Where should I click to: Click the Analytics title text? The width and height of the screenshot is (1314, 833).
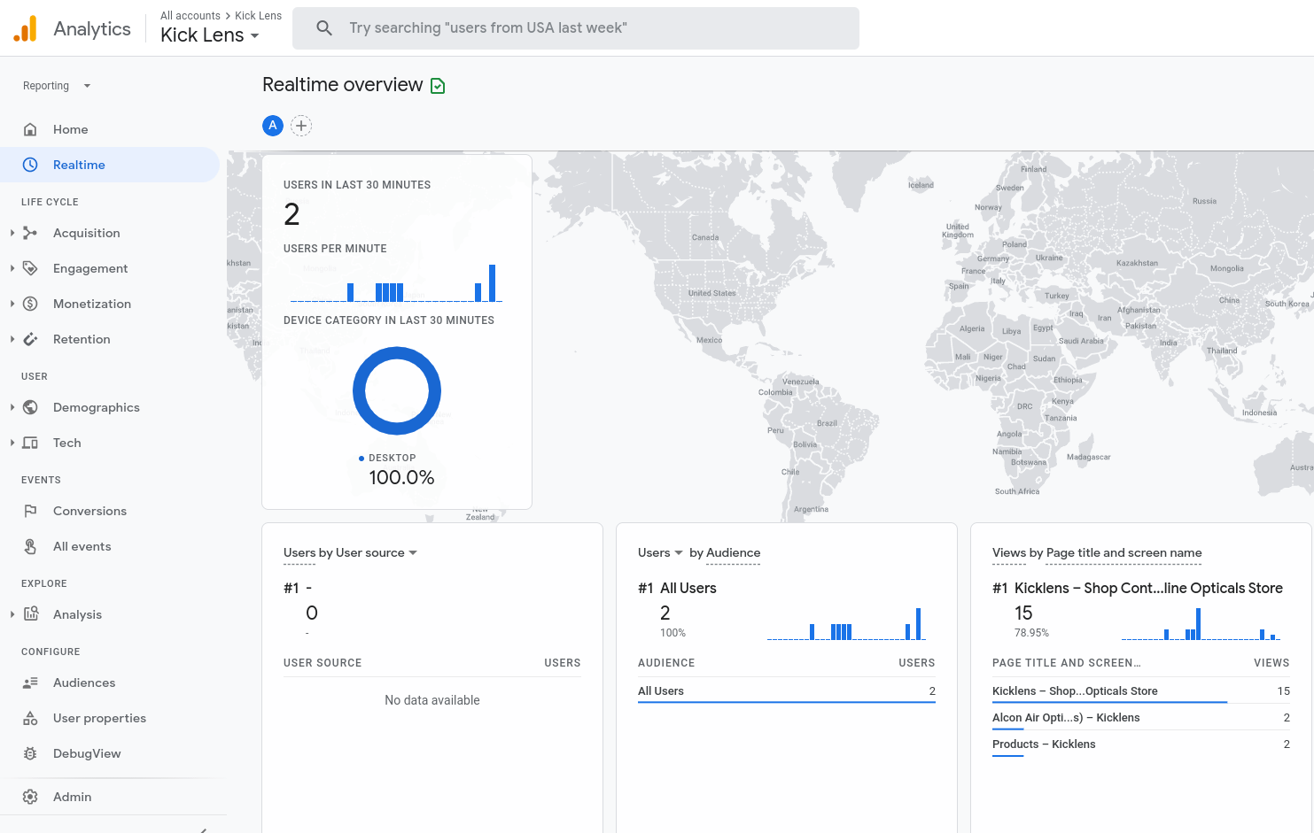click(x=92, y=28)
